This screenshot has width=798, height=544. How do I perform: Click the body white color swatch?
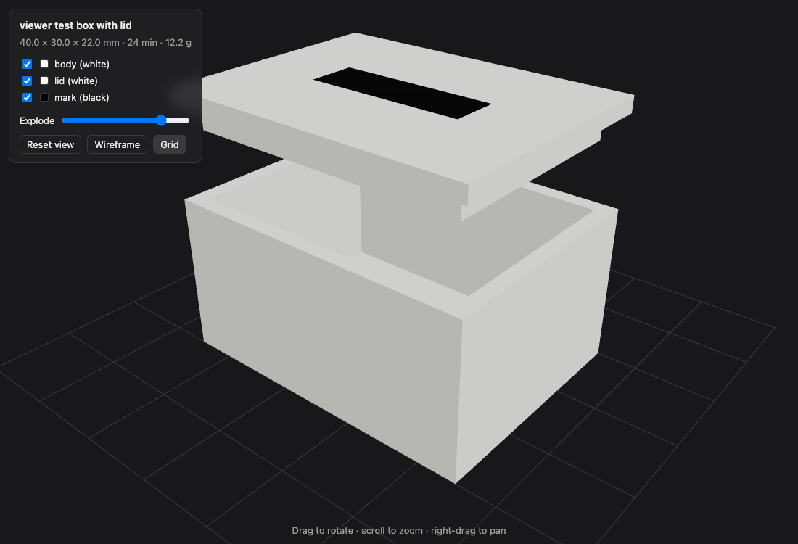click(x=44, y=64)
